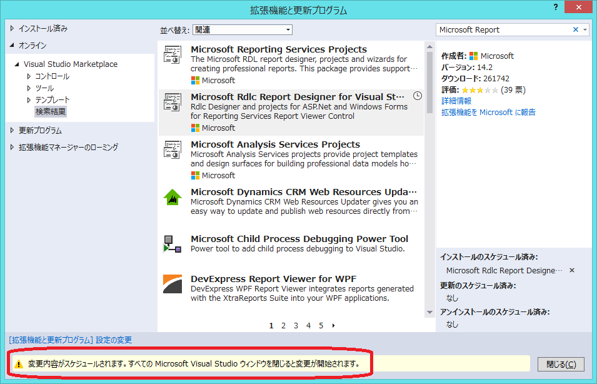Clear the search box with the X icon
The image size is (597, 384).
576,30
